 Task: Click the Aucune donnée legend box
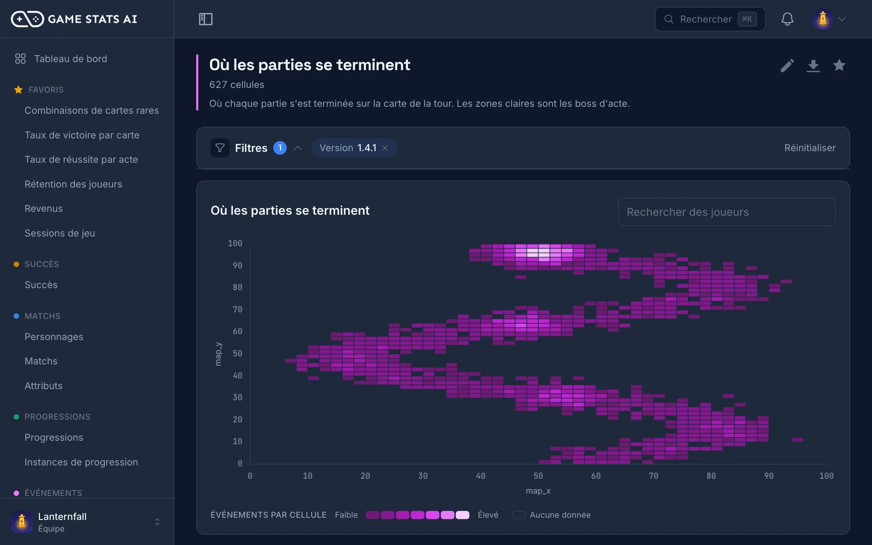point(519,515)
